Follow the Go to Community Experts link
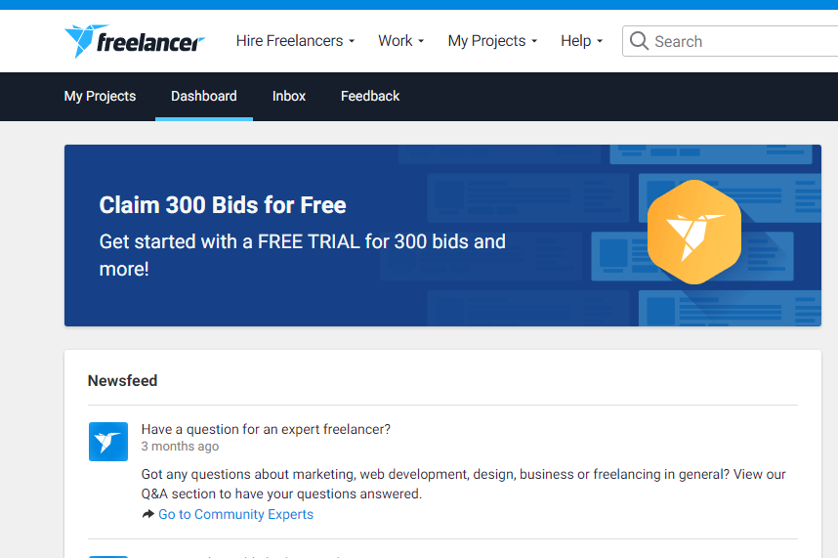 235,514
